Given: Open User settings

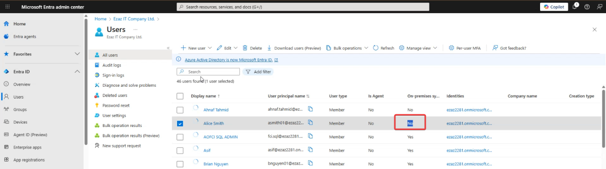Looking at the screenshot, I should [x=114, y=116].
